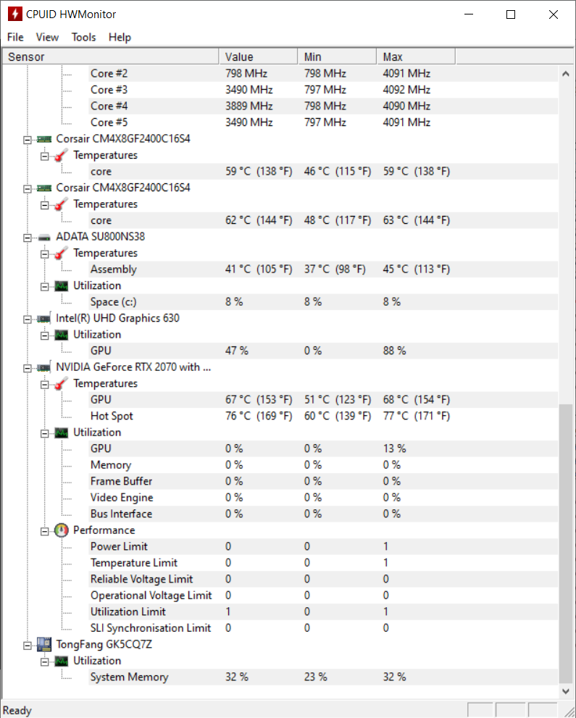Click the HWMonitor lightning bolt app icon

pos(14,14)
